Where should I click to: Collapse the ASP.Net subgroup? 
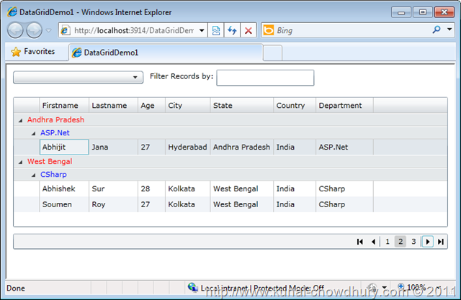click(33, 134)
